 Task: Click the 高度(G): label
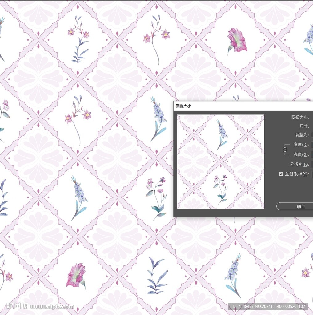tap(301, 154)
